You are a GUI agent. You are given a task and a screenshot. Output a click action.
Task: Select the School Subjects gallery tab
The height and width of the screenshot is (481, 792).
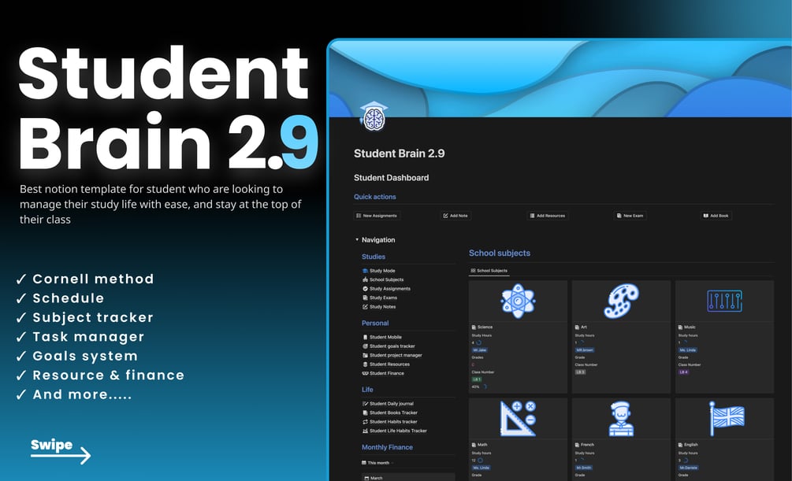tap(489, 271)
